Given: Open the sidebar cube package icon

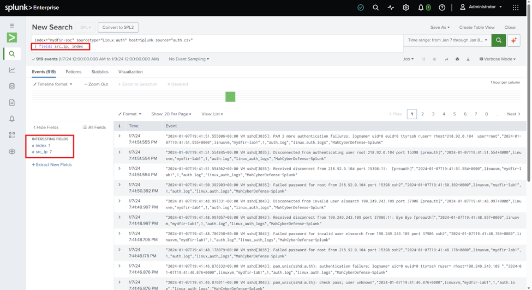Looking at the screenshot, I should tap(12, 151).
